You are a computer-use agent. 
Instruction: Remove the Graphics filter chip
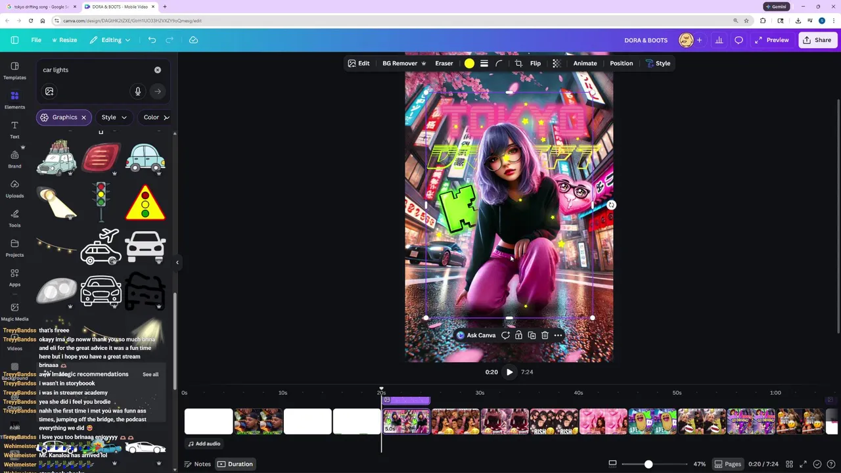tap(83, 117)
